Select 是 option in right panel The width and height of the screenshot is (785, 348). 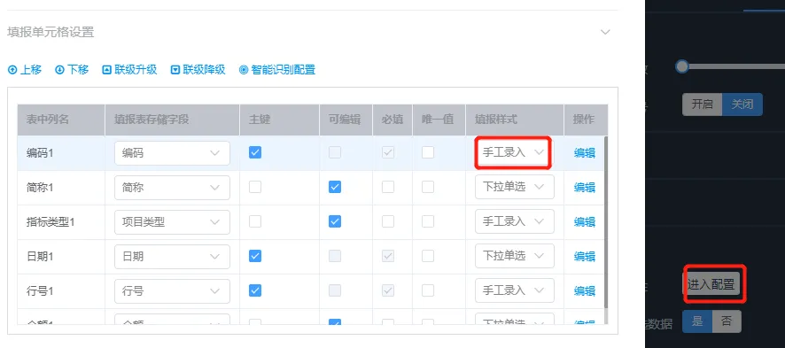(x=697, y=321)
